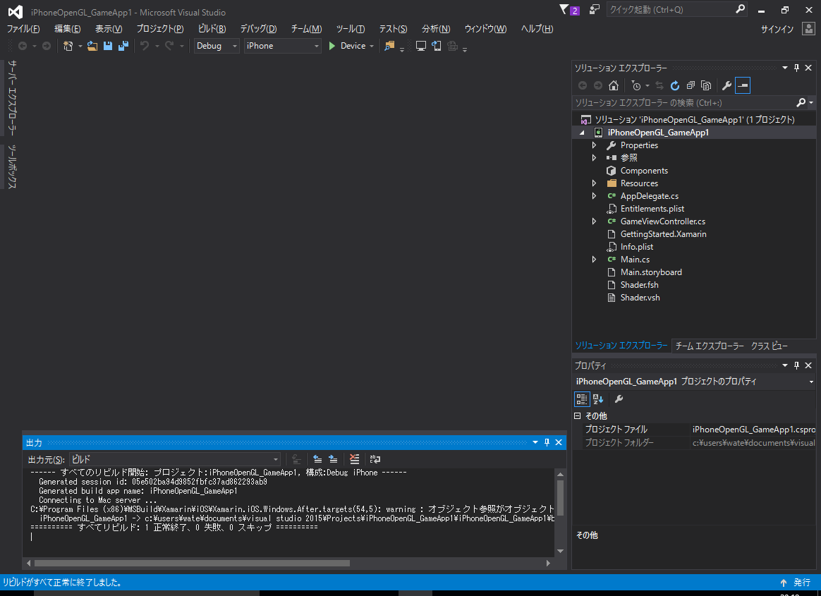This screenshot has height=596, width=821.
Task: Open the project properties object dropdown
Action: tap(811, 382)
